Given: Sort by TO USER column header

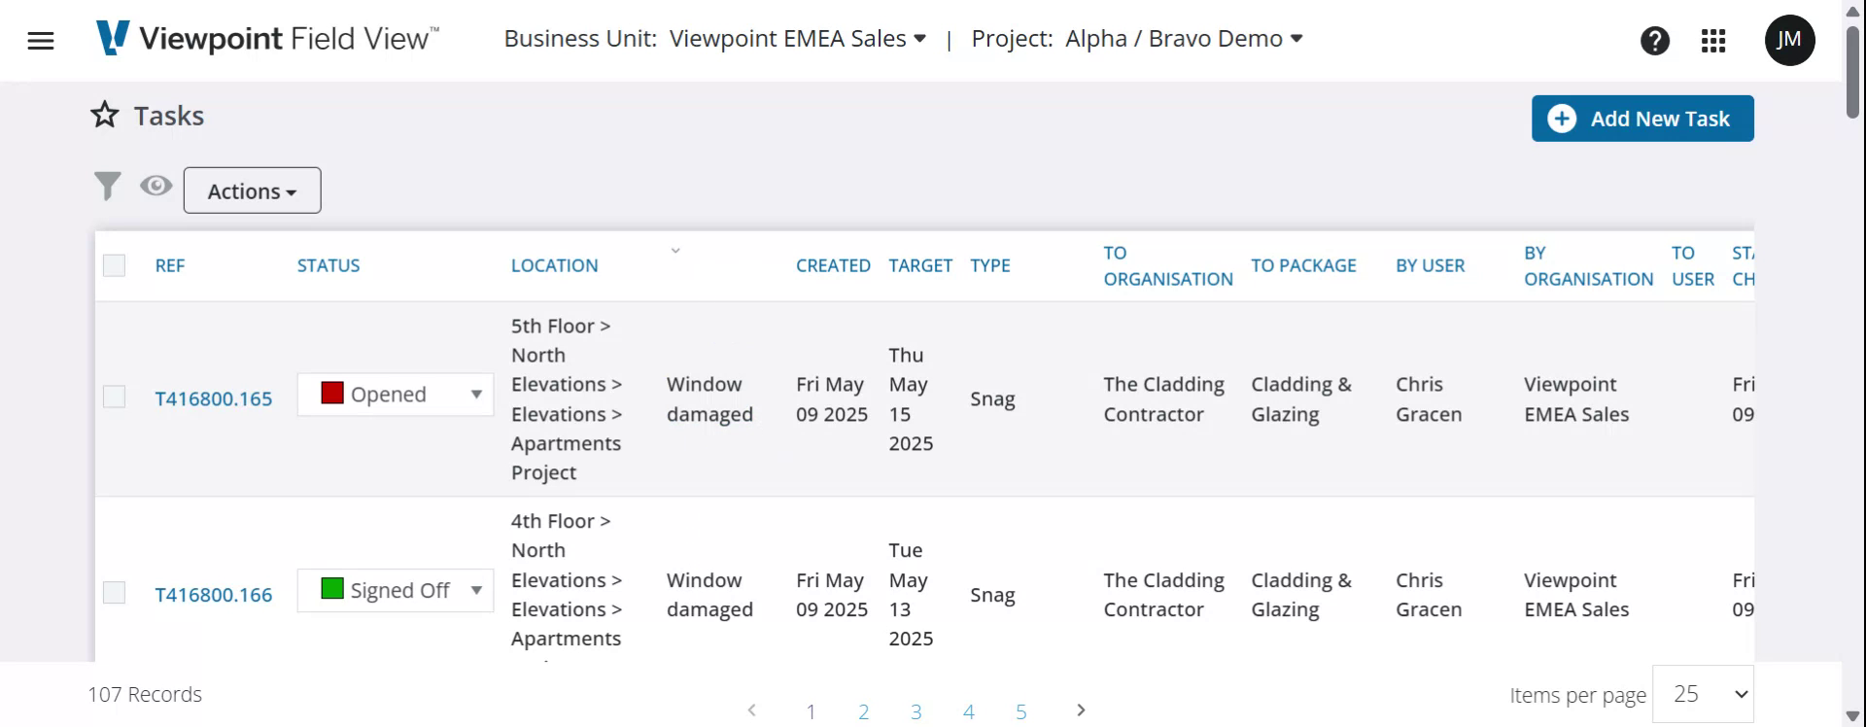Looking at the screenshot, I should pos(1693,265).
